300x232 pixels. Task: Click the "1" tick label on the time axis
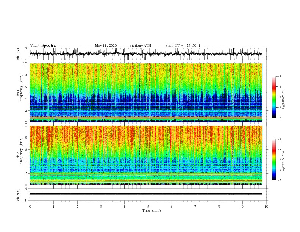[53, 207]
